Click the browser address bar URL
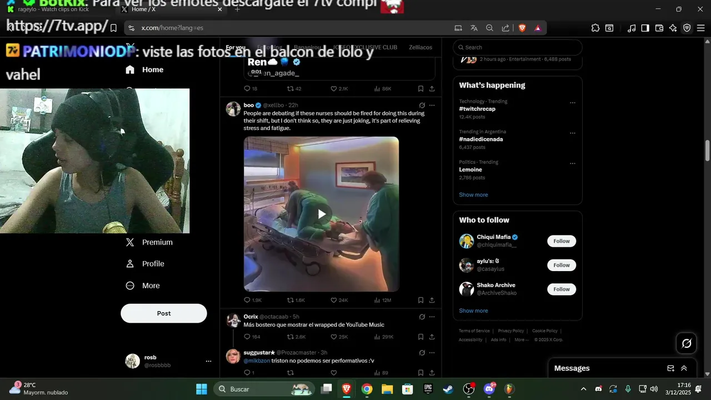Image resolution: width=711 pixels, height=400 pixels. coord(172,28)
